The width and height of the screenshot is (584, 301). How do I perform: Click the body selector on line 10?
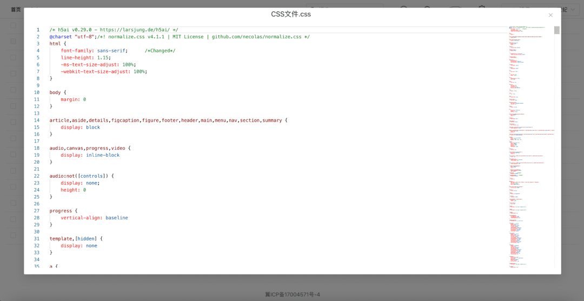click(55, 92)
